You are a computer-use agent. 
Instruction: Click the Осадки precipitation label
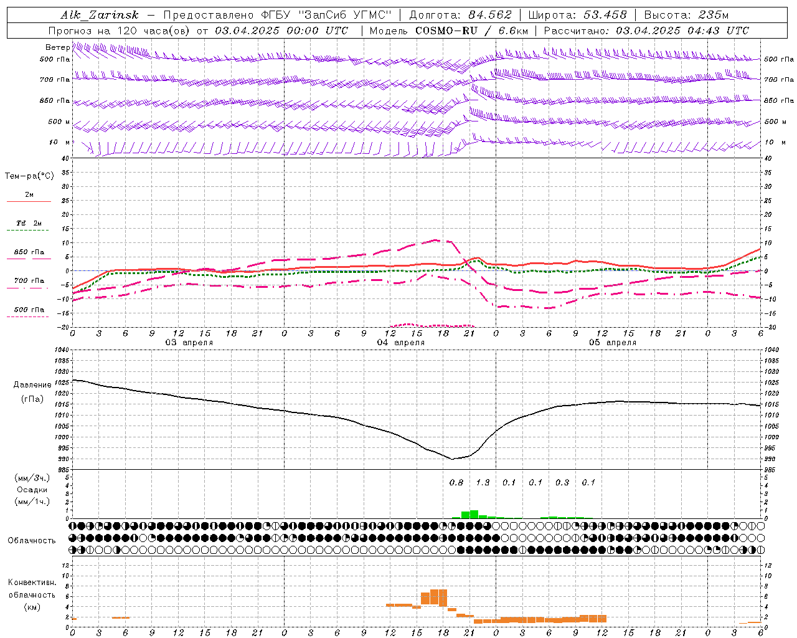pos(32,490)
